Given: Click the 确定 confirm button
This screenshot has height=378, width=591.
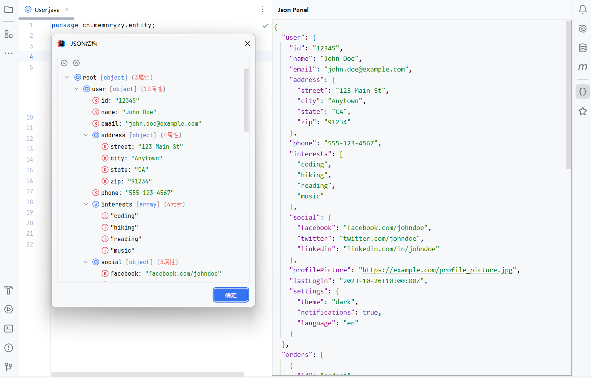Looking at the screenshot, I should click(231, 295).
